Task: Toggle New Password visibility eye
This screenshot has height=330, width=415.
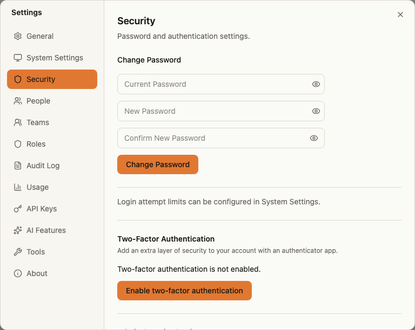Action: pyautogui.click(x=316, y=111)
